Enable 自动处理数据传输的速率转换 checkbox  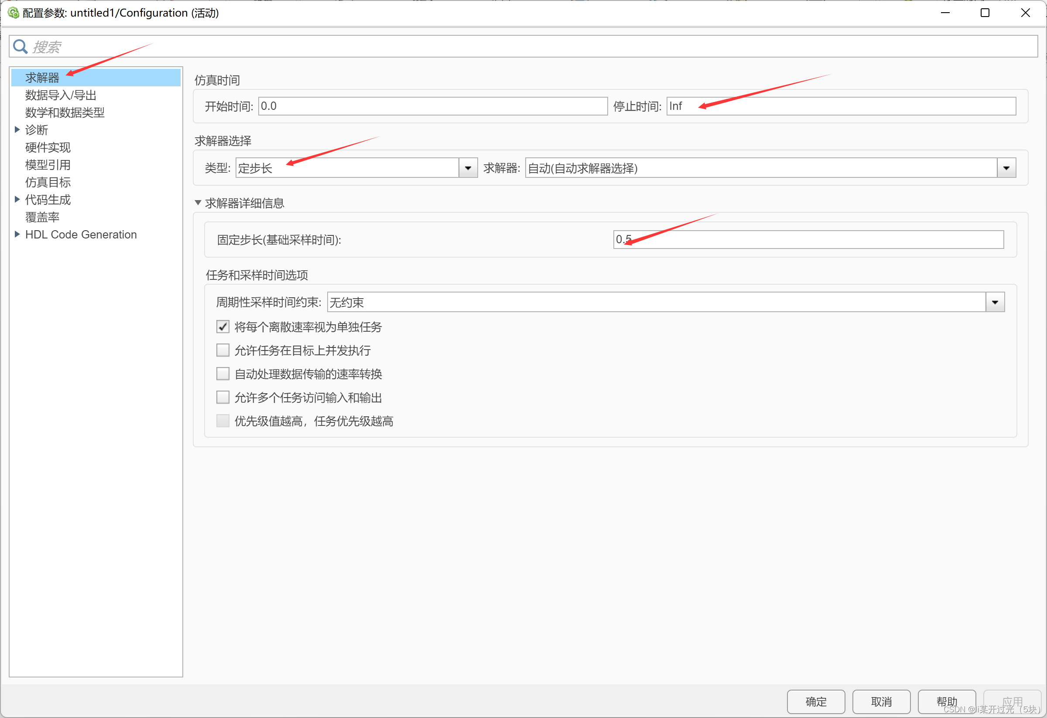pyautogui.click(x=223, y=374)
